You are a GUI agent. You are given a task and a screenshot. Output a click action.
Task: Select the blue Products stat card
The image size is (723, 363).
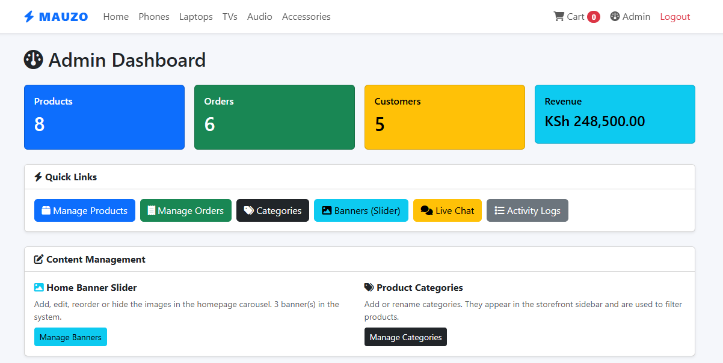(x=104, y=117)
